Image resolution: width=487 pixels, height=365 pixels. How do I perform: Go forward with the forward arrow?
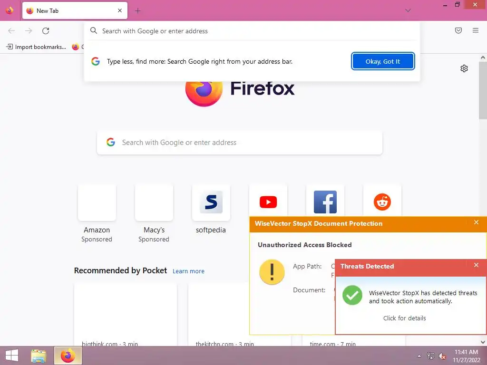coord(29,31)
